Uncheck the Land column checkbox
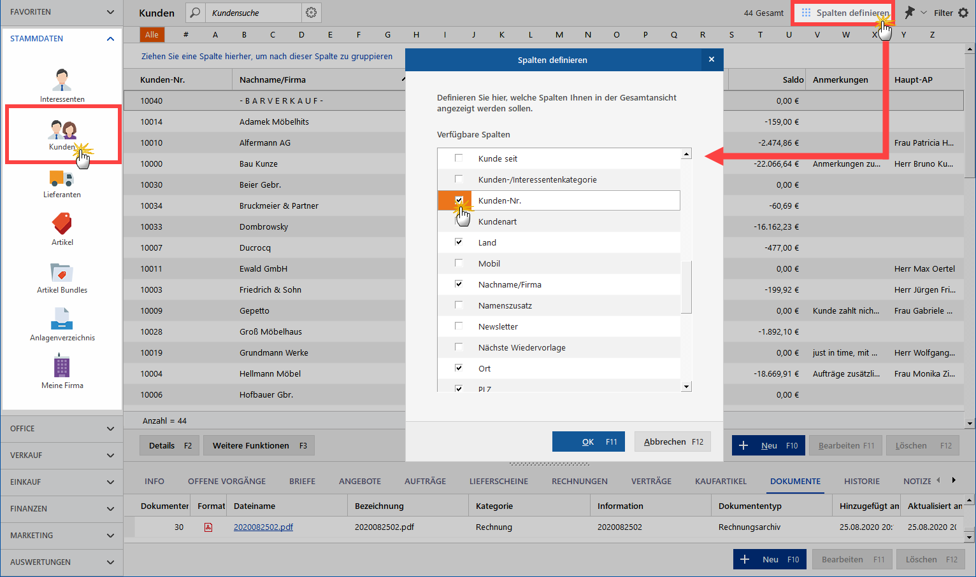 (459, 242)
